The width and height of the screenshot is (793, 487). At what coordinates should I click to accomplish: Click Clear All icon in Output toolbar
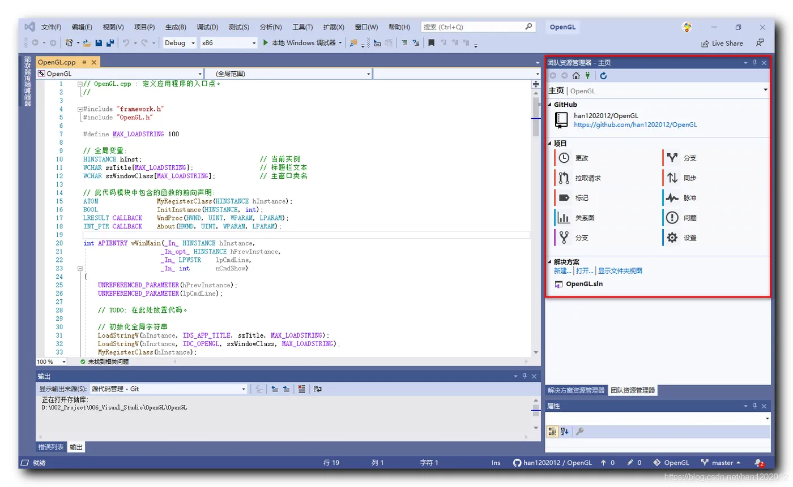point(301,389)
